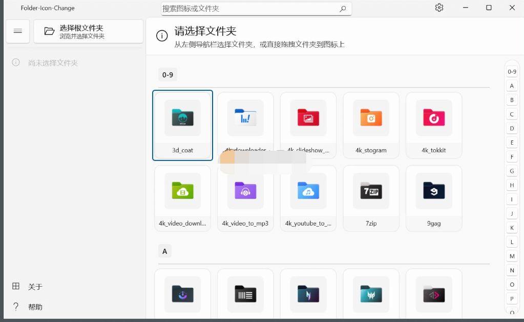Select the 4k_video_to_mp3 purple folder icon

coord(245,191)
